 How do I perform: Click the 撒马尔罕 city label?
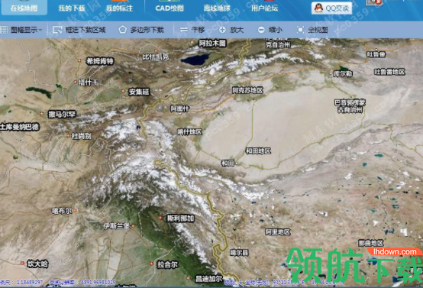click(62, 114)
